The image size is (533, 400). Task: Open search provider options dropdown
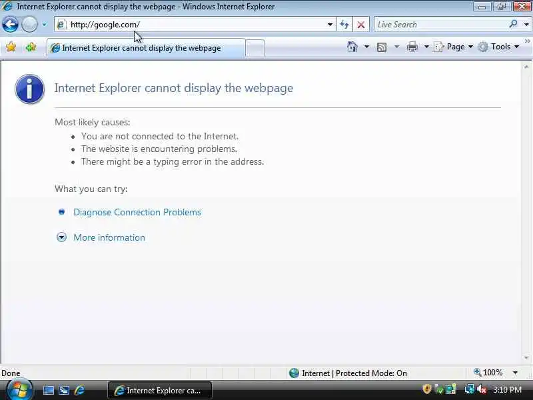click(526, 25)
